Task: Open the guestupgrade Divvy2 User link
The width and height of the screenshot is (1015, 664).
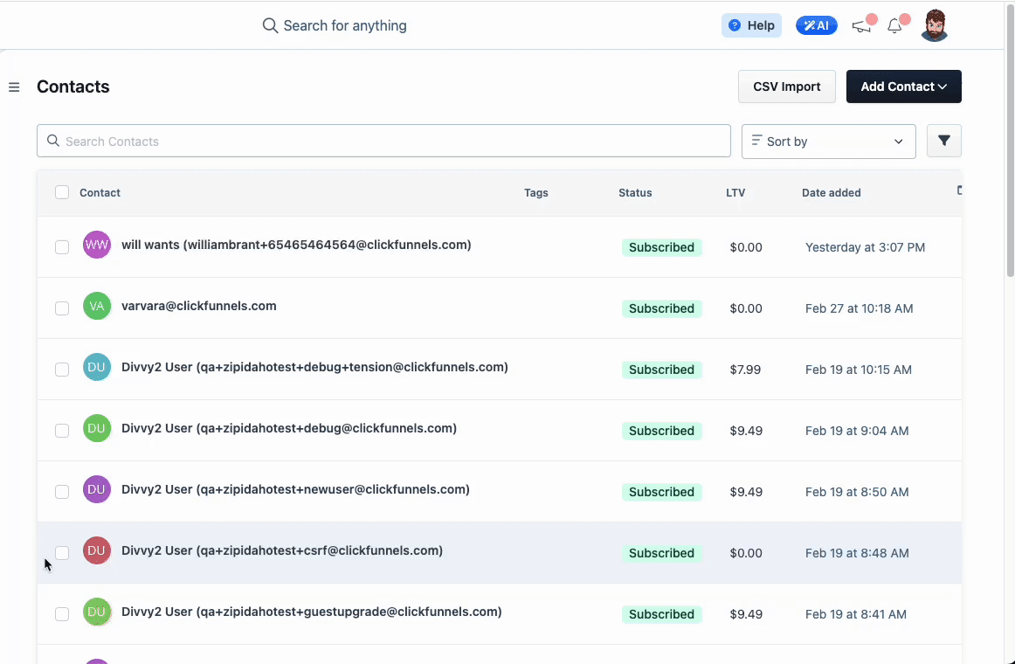Action: pos(311,612)
